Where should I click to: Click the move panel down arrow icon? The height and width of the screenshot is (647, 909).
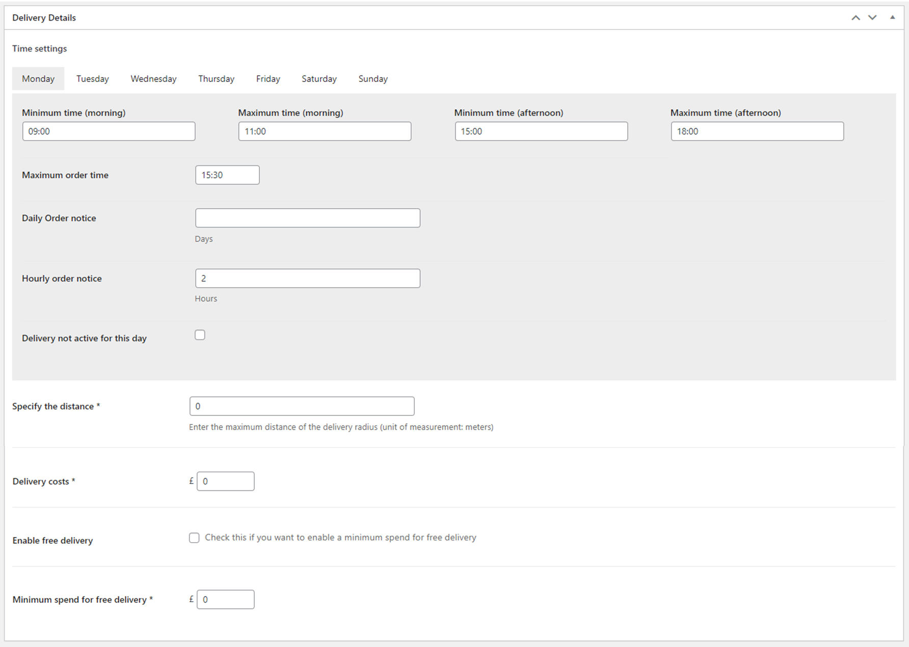872,18
